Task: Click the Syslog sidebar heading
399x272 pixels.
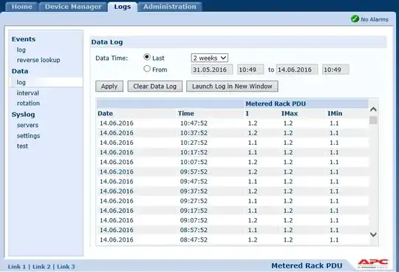Action: tap(23, 115)
